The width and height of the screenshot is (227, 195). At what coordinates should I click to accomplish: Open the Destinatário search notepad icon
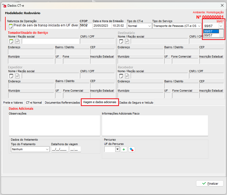click(x=121, y=41)
